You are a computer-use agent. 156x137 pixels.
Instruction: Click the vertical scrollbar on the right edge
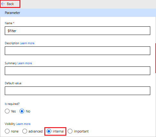click(156, 58)
